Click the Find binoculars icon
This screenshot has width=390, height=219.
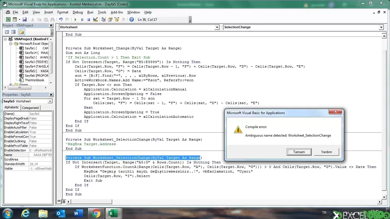[x=52, y=19]
